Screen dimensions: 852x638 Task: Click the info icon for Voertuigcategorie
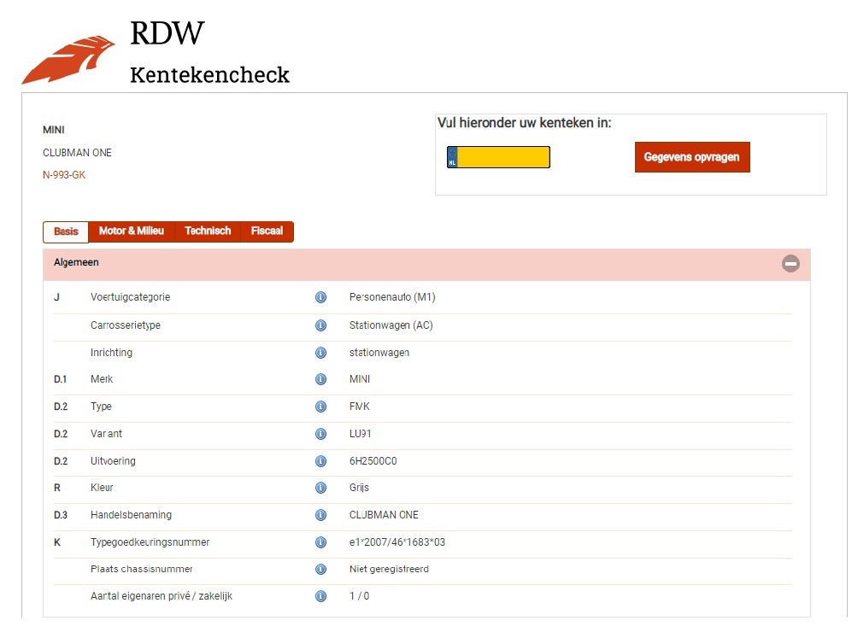pos(320,297)
